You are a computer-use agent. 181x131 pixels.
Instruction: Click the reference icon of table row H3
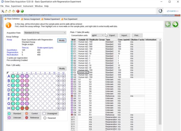[72, 96]
